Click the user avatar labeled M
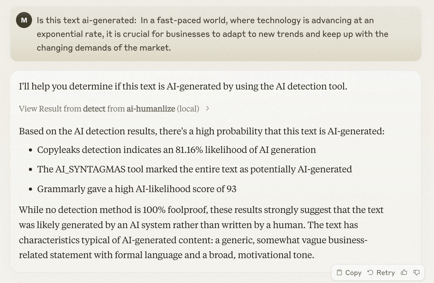434x283 pixels. pos(24,20)
